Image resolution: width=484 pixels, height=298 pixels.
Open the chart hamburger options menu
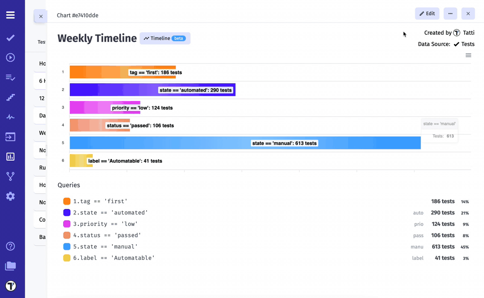(x=468, y=55)
